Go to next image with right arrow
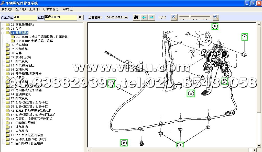Viewport: 262px width, 152px height. coord(152,17)
